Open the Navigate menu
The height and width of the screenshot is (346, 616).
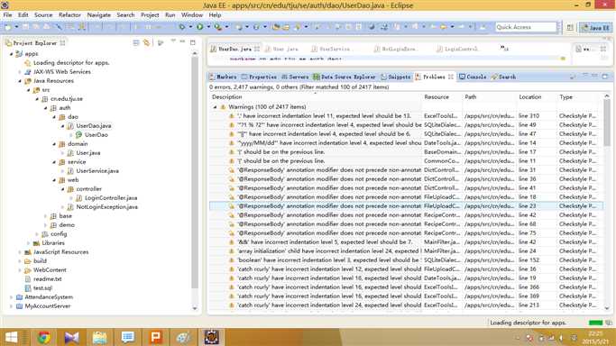click(98, 15)
